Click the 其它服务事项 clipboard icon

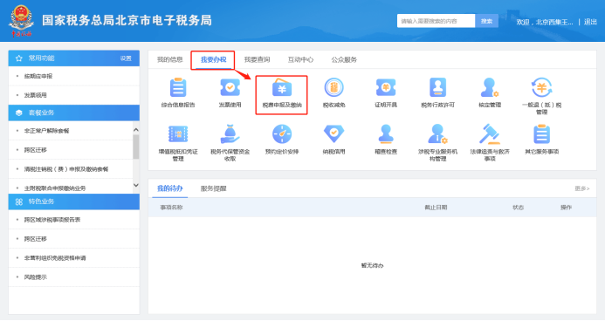point(542,133)
